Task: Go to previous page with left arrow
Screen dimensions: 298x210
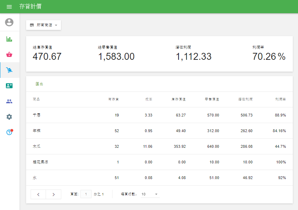Action: point(38,194)
